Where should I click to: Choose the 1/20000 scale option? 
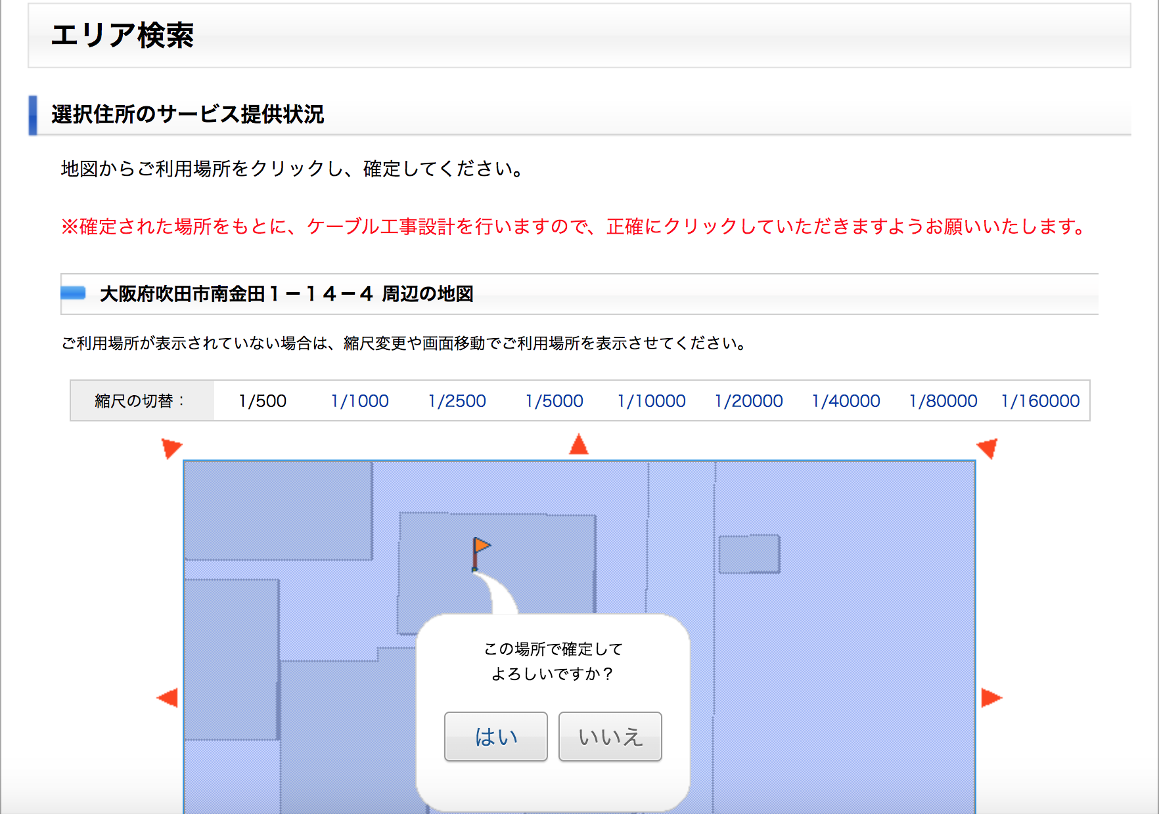point(748,401)
